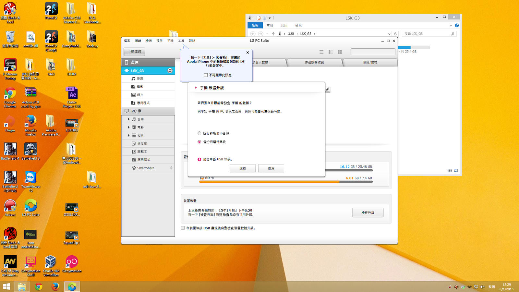This screenshot has width=519, height=292.
Task: Open 說明 menu in LG PC Suite
Action: pos(192,41)
